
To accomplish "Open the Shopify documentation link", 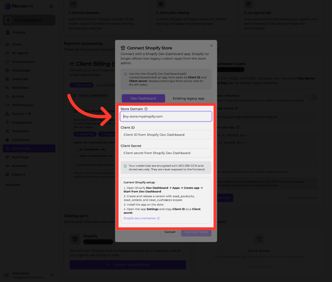I will coord(142,218).
